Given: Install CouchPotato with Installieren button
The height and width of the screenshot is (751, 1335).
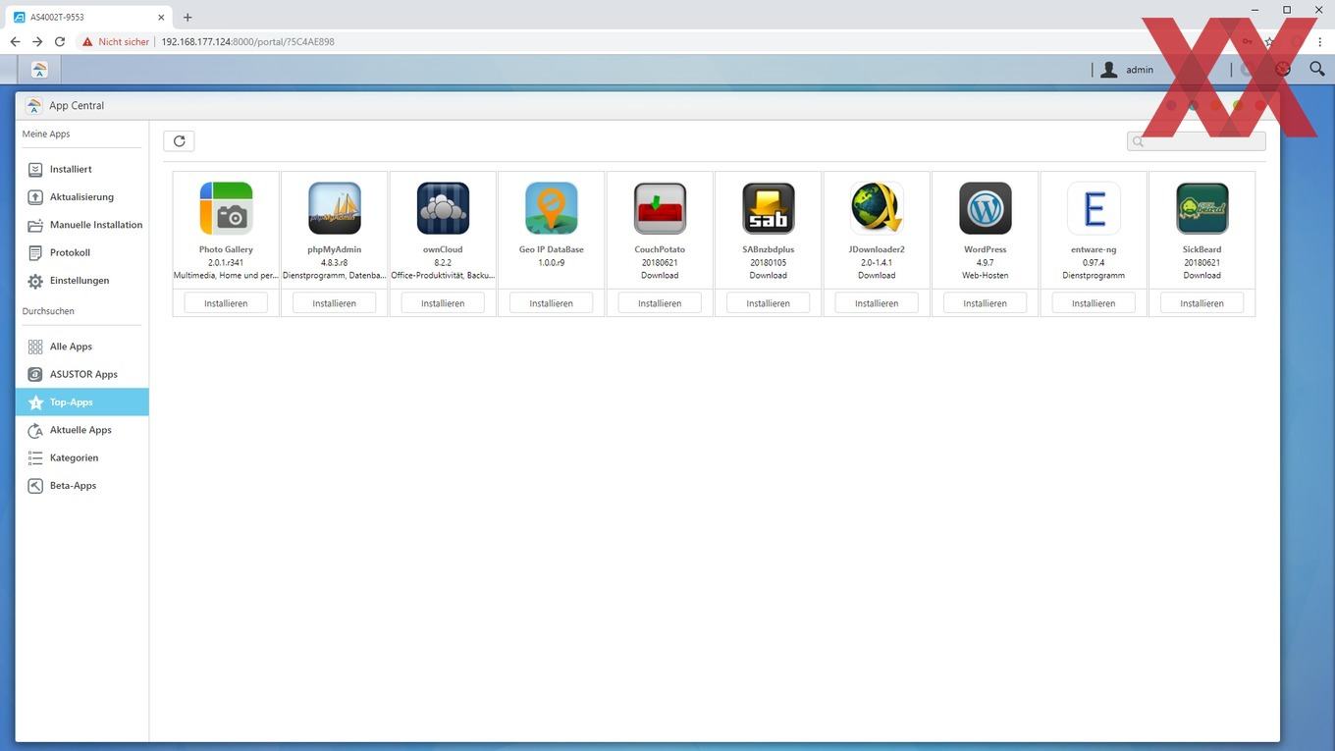Looking at the screenshot, I should (660, 303).
